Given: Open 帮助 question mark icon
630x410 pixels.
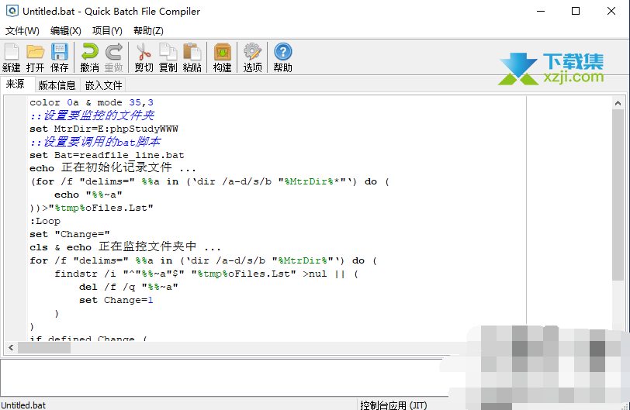Looking at the screenshot, I should pyautogui.click(x=283, y=57).
